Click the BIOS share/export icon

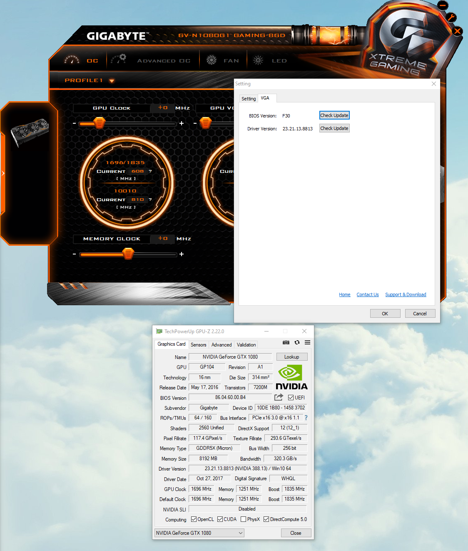(279, 397)
